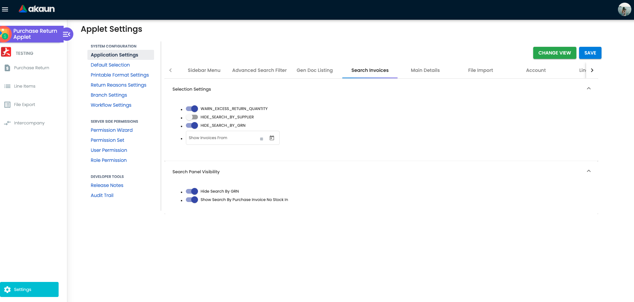The height and width of the screenshot is (302, 634).
Task: Switch to the Gen Doc Listing tab
Action: click(x=315, y=70)
